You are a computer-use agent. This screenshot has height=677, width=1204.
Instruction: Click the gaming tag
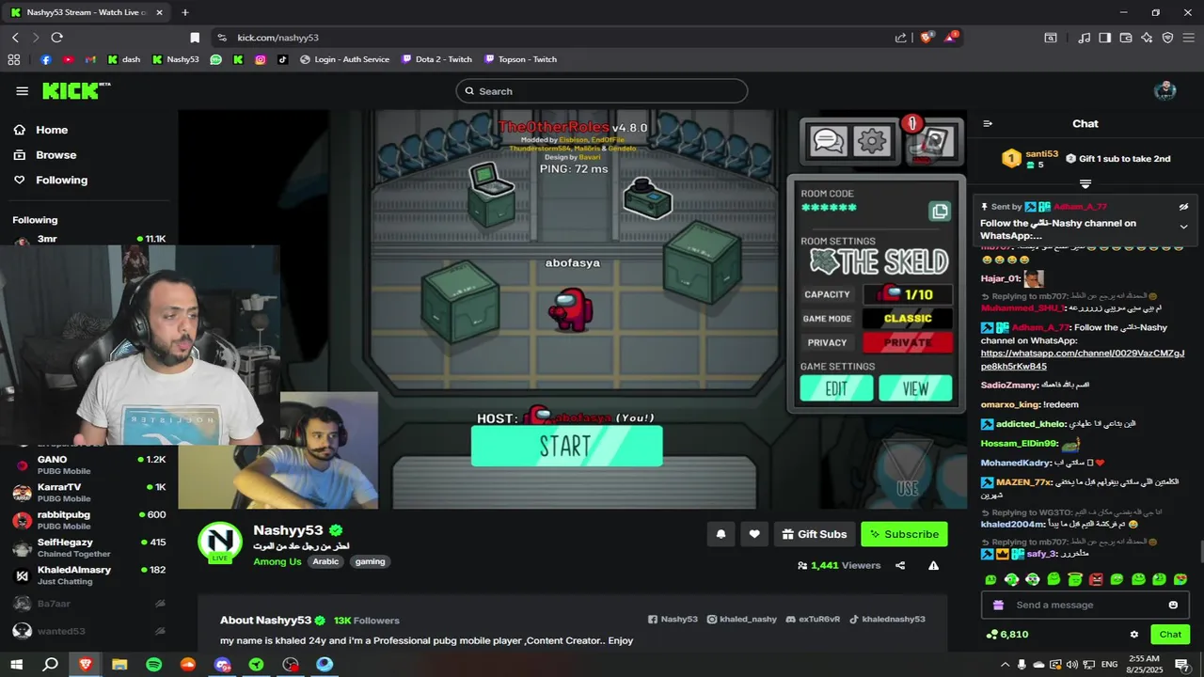(370, 561)
